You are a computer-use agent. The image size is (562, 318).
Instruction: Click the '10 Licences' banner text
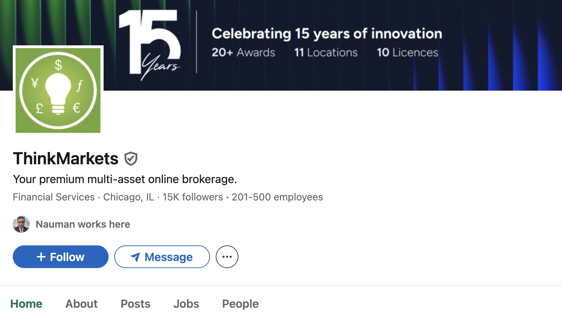pos(407,52)
